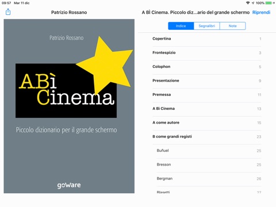The height and width of the screenshot is (207, 276).
Task: Go to the Colophon entry
Action: coord(207,67)
